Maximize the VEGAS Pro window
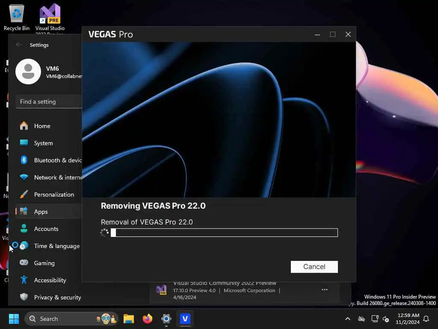Image resolution: width=438 pixels, height=329 pixels. [332, 34]
